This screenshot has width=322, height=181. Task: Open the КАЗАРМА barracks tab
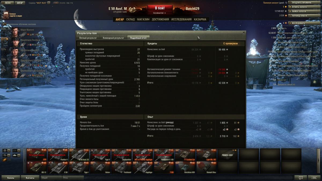click(200, 20)
